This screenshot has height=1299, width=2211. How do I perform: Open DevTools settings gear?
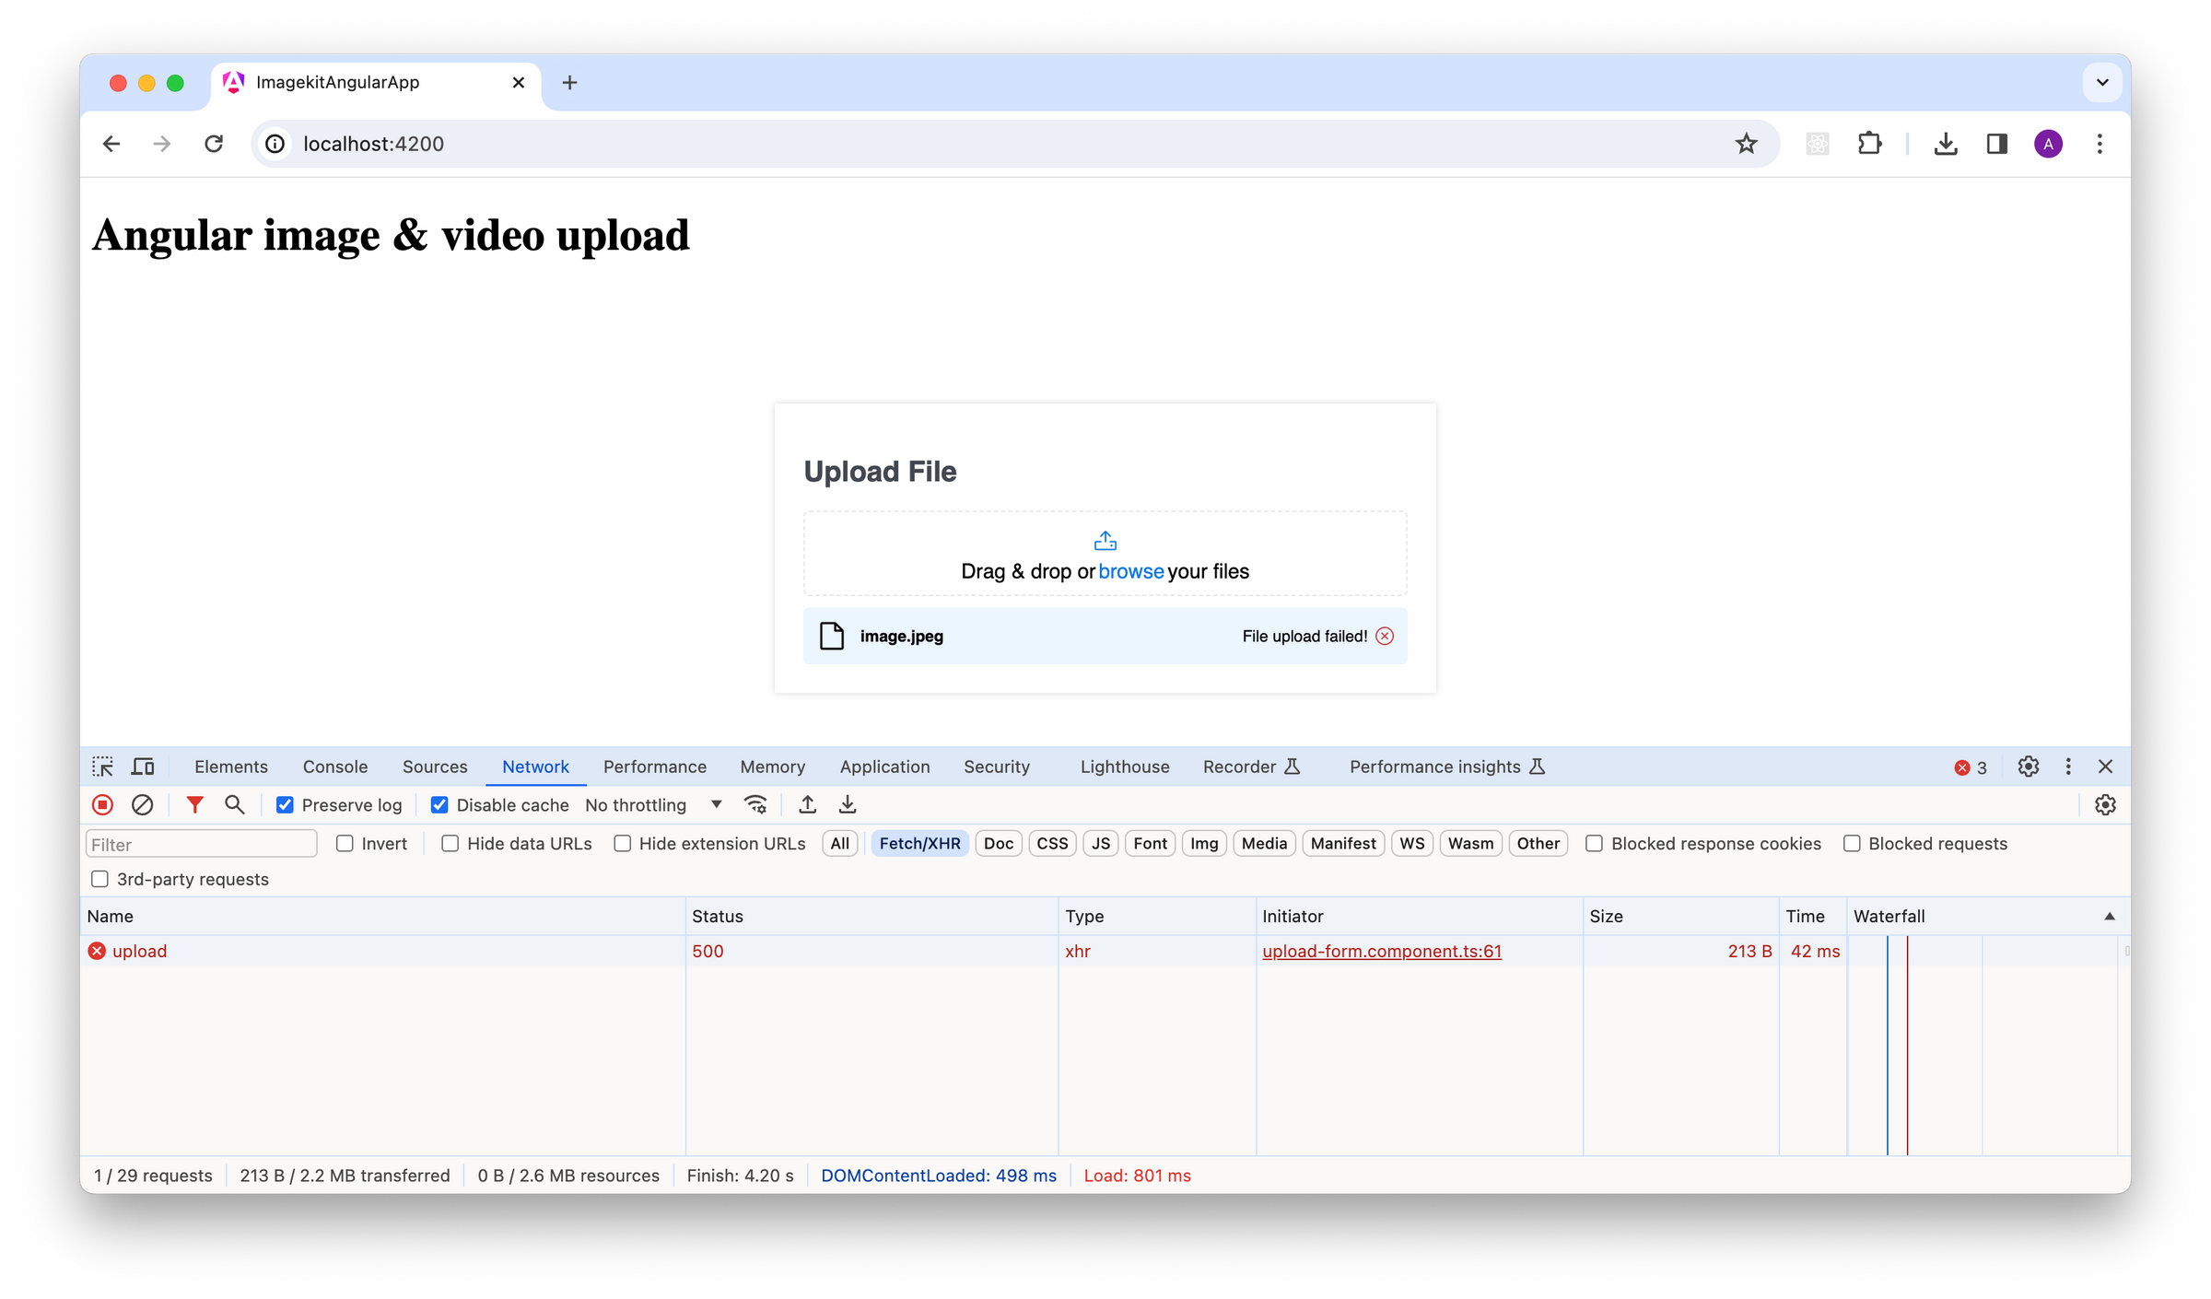[2030, 766]
